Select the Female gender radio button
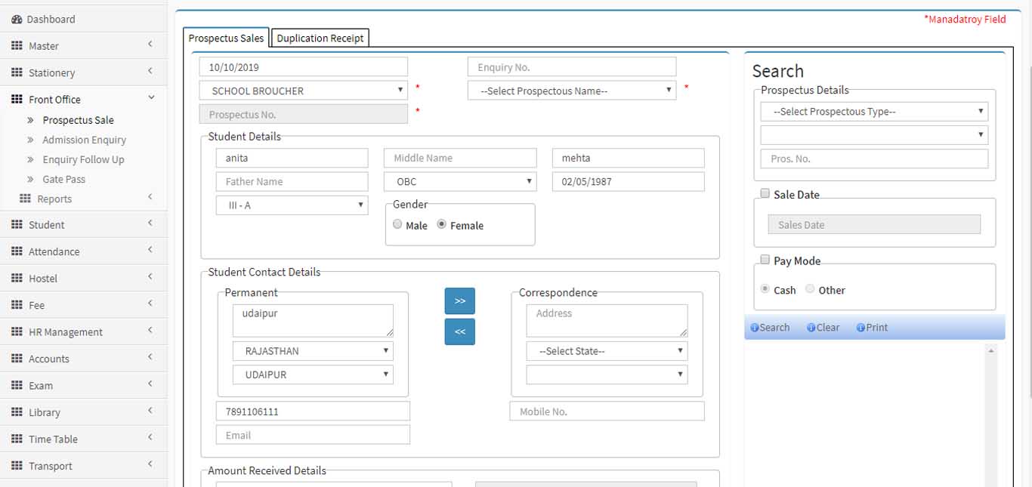 (442, 225)
